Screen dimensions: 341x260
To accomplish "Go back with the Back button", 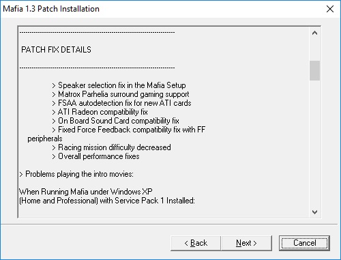I will tap(196, 243).
